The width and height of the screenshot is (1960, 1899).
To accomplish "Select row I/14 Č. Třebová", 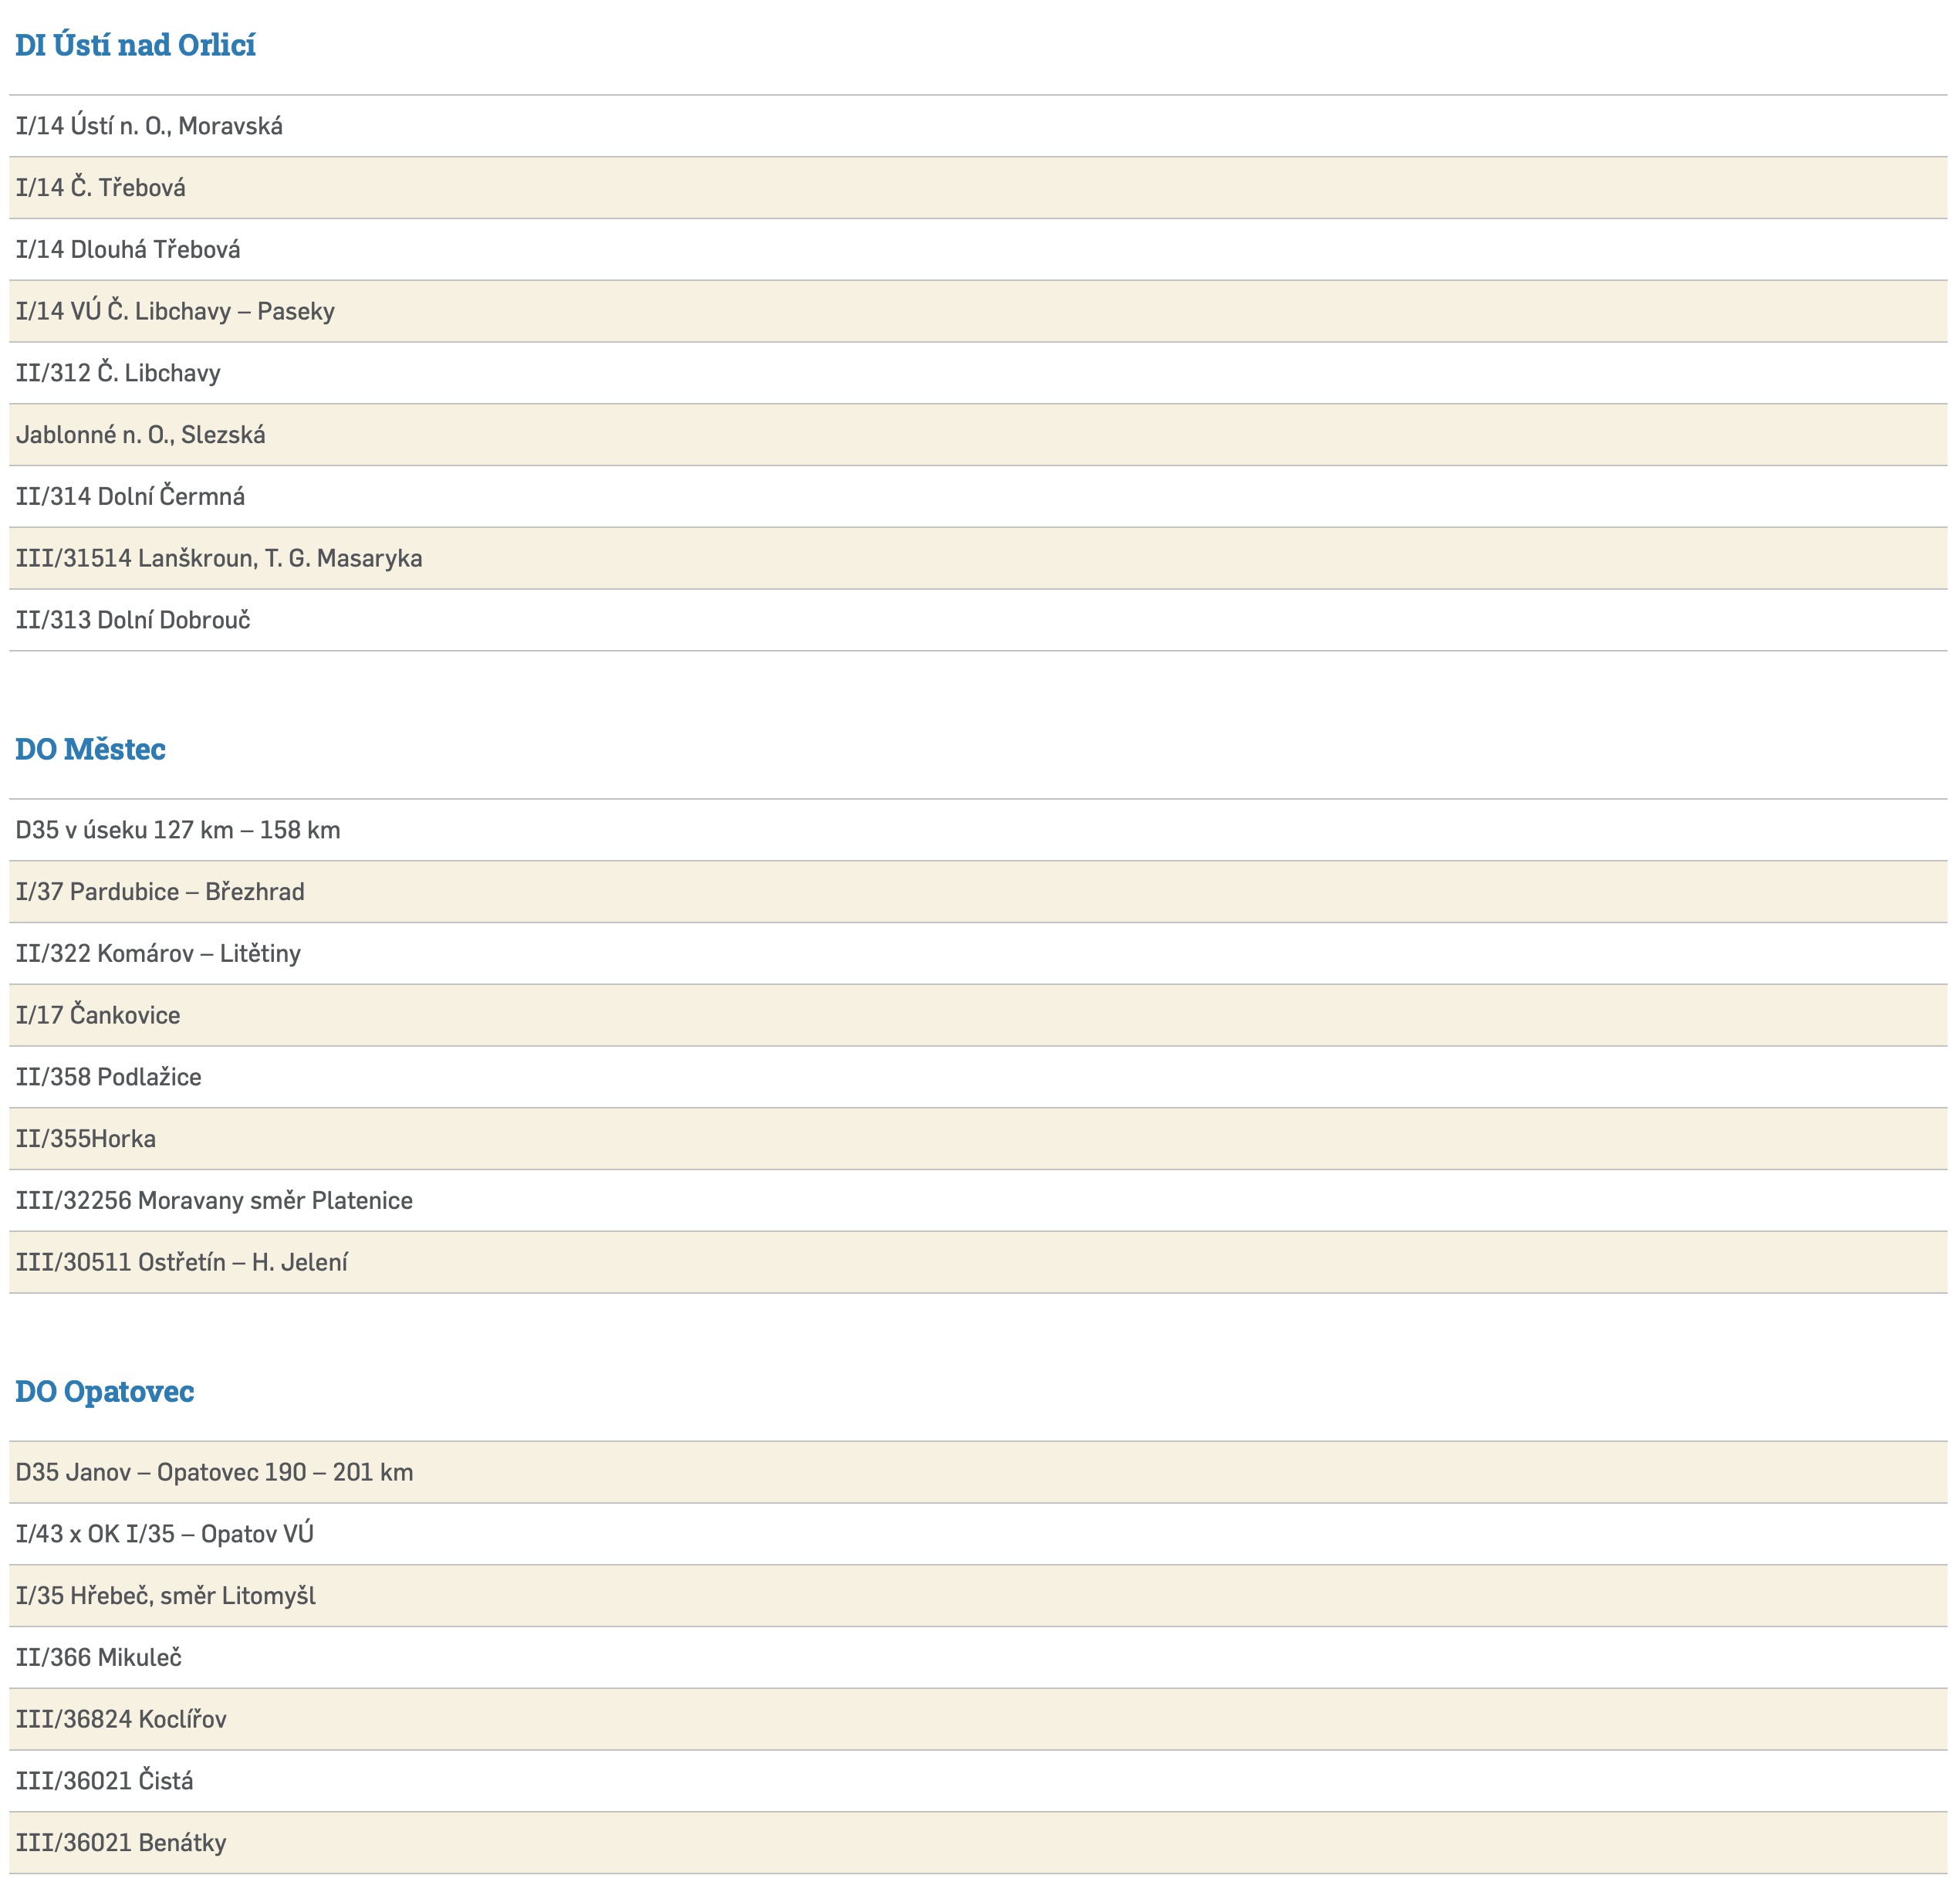I will pos(101,188).
